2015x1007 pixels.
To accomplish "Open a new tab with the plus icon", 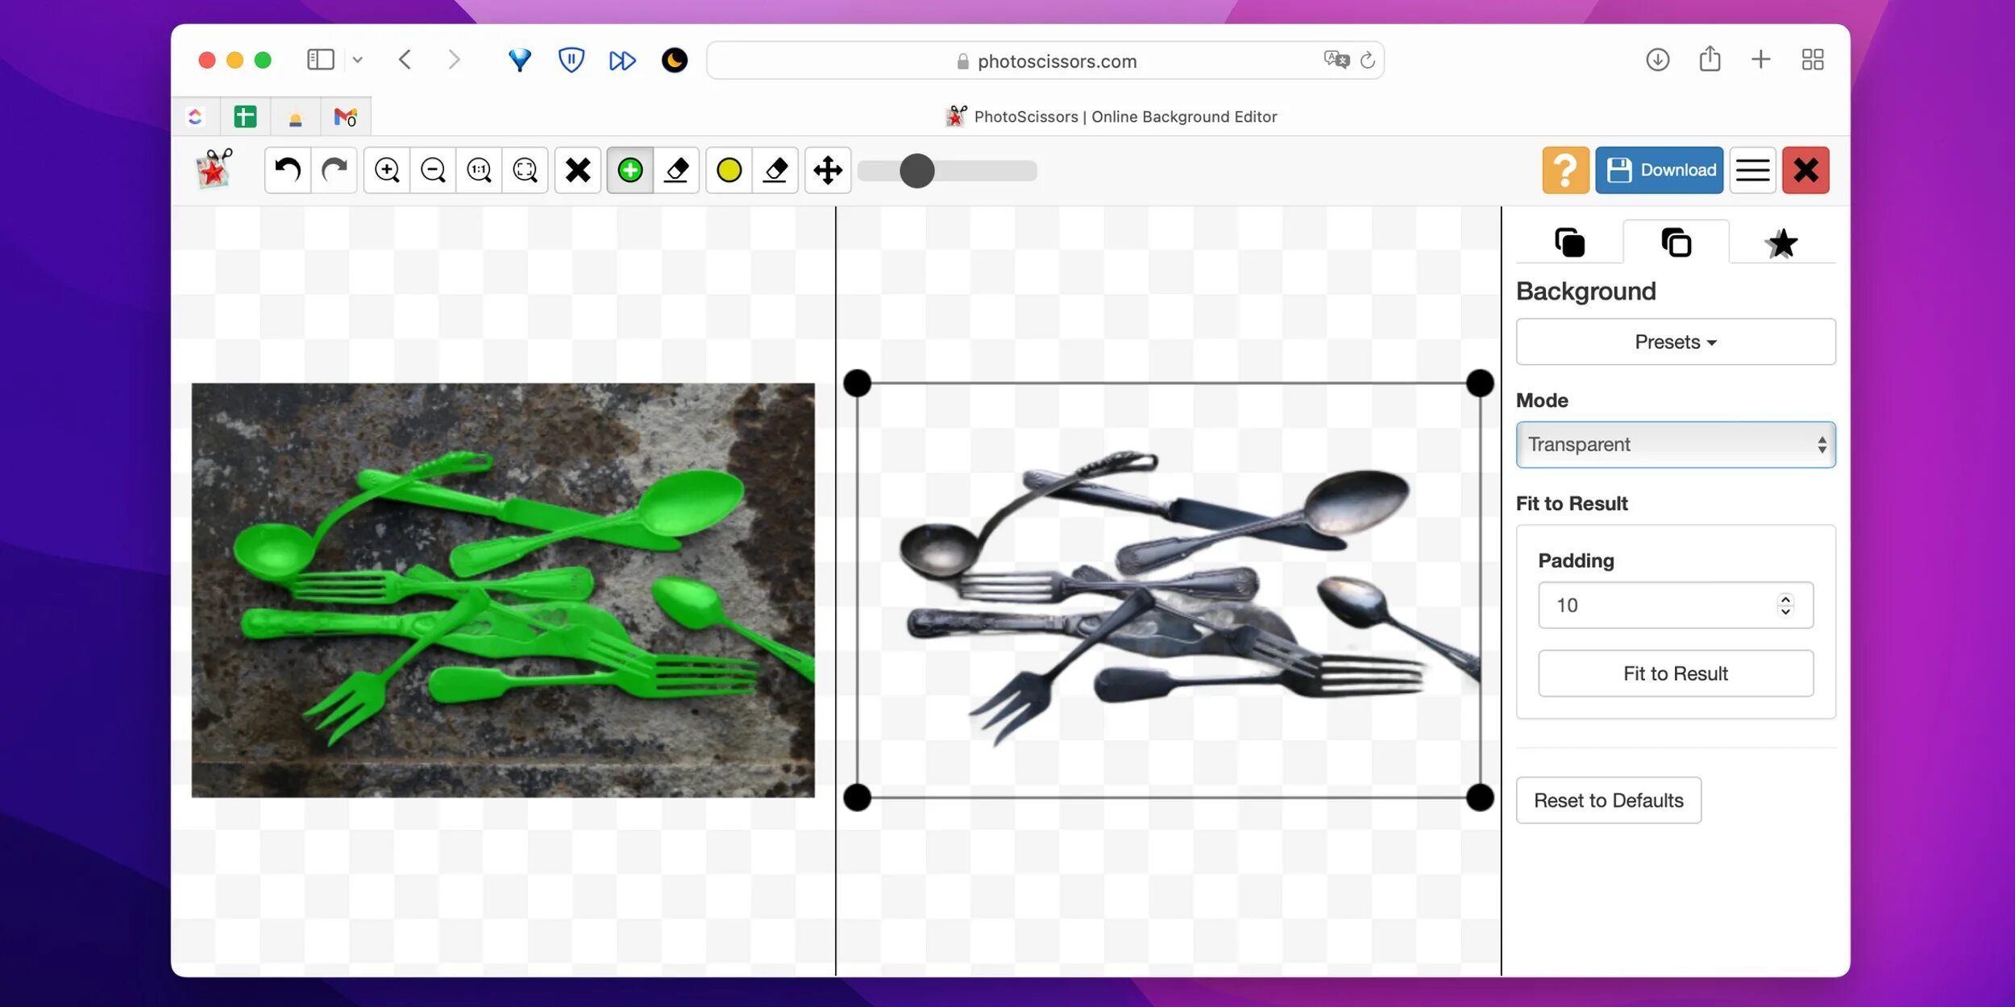I will 1760,60.
